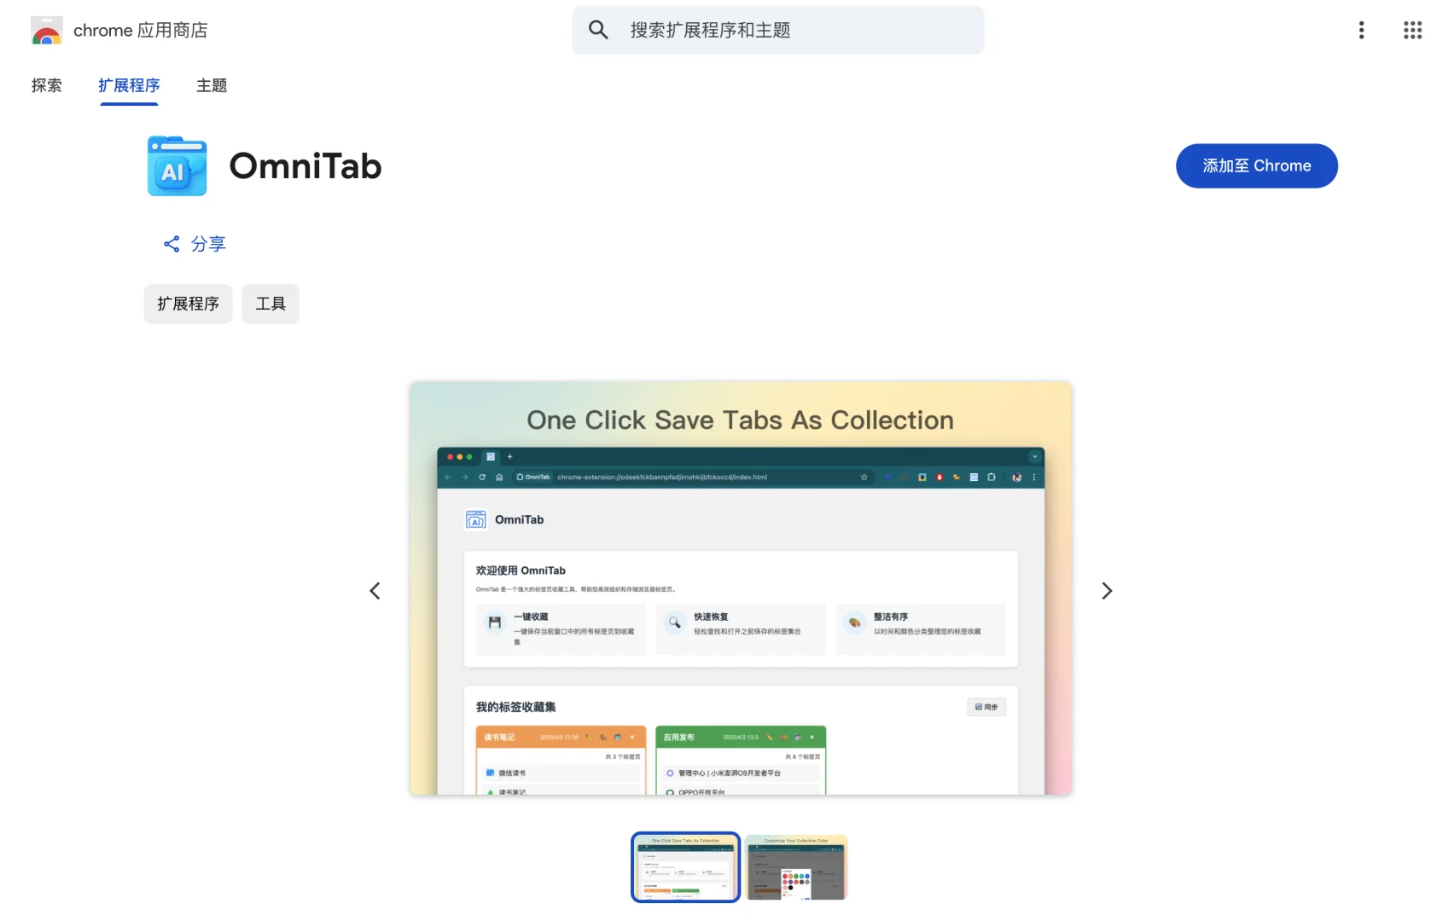The image size is (1443, 921).
Task: Click the search magnifier icon
Action: pos(598,29)
